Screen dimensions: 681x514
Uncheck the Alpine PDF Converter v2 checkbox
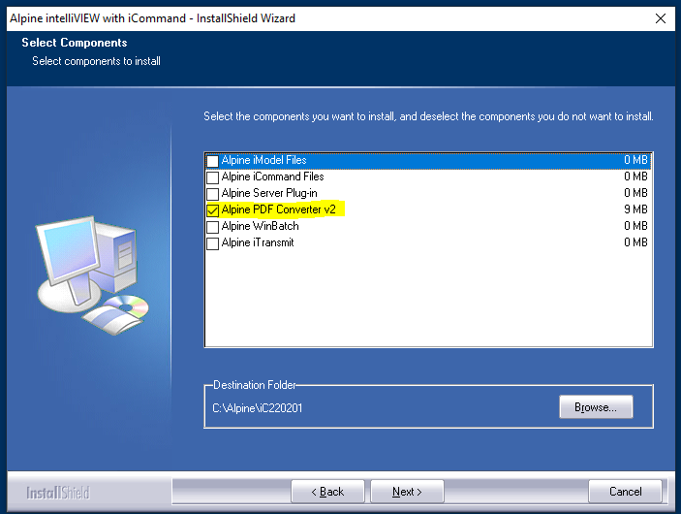coord(212,210)
